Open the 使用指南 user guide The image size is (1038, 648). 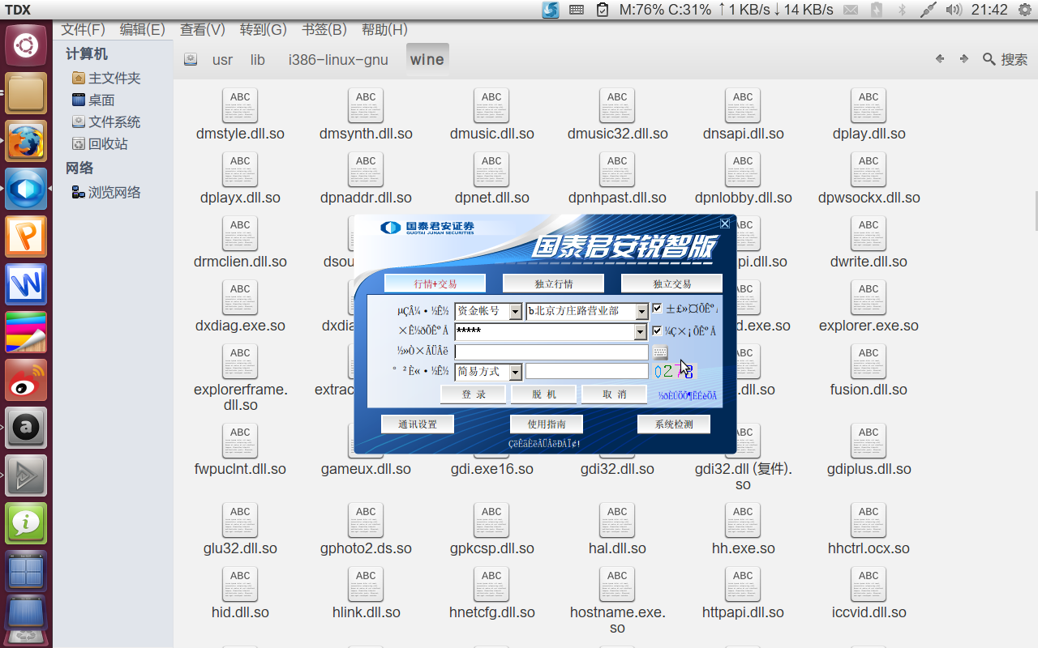[546, 424]
